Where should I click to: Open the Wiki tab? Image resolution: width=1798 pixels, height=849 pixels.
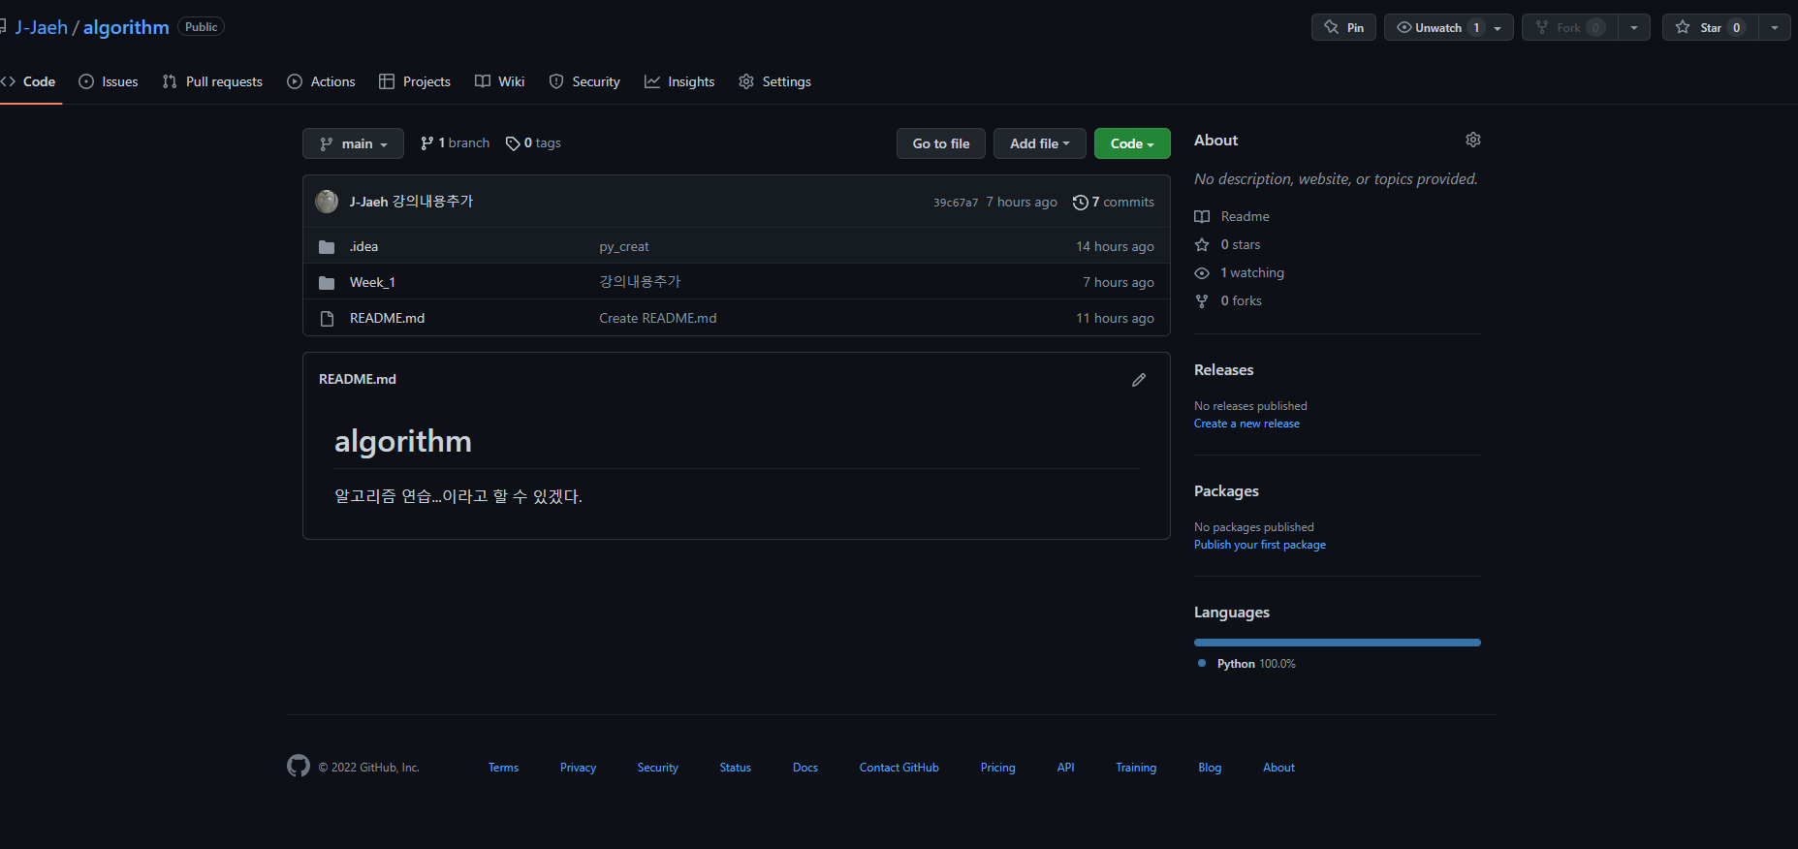(x=500, y=81)
